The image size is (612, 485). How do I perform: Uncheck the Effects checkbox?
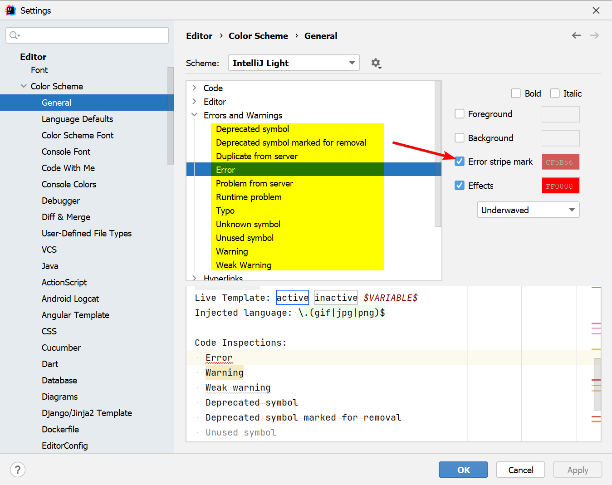pos(460,186)
